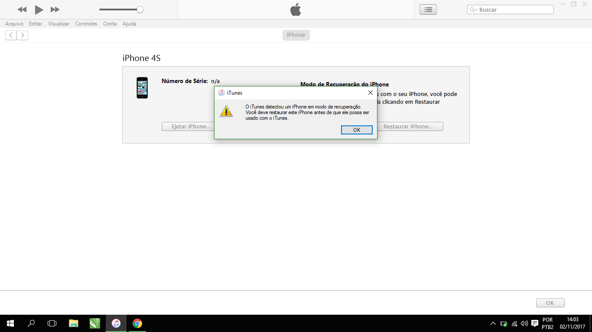Click the bottom-right OK button
592x332 pixels.
click(550, 303)
